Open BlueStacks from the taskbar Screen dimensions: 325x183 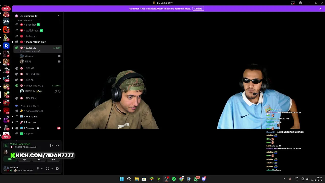pos(151,179)
